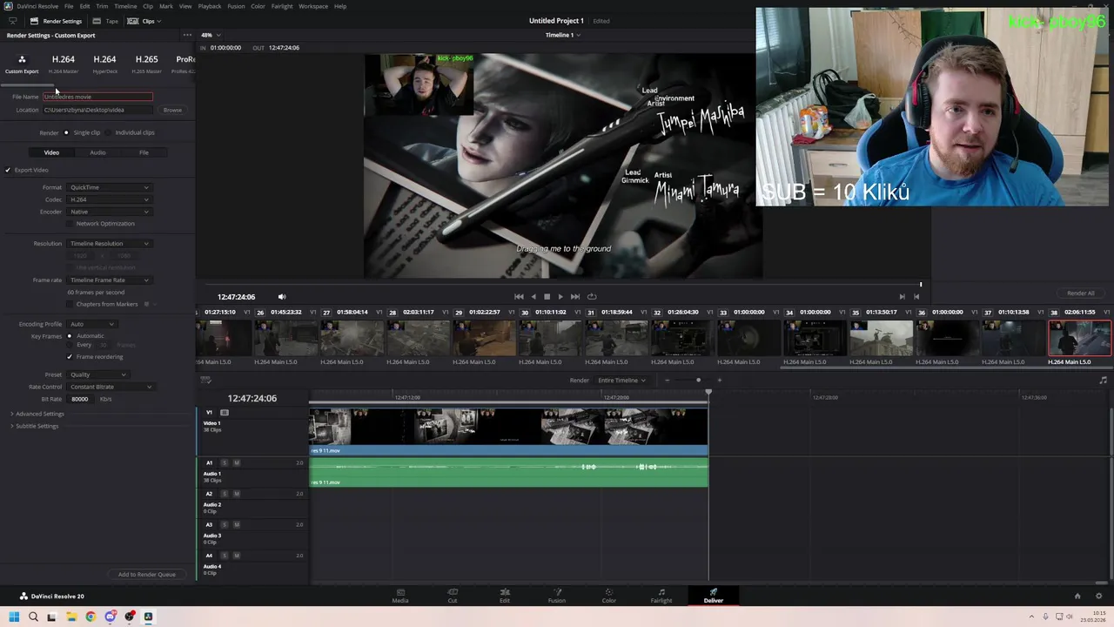1114x627 pixels.
Task: Switch to the File settings tab
Action: click(144, 152)
